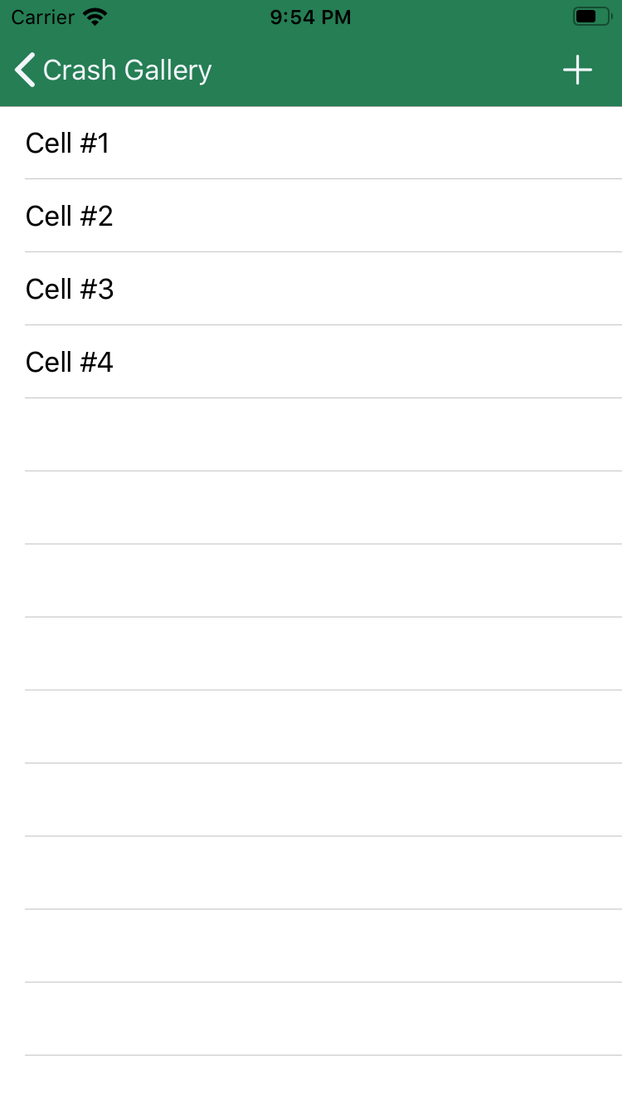The image size is (622, 1107).
Task: Tap the Wi-Fi status icon
Action: pos(95,17)
